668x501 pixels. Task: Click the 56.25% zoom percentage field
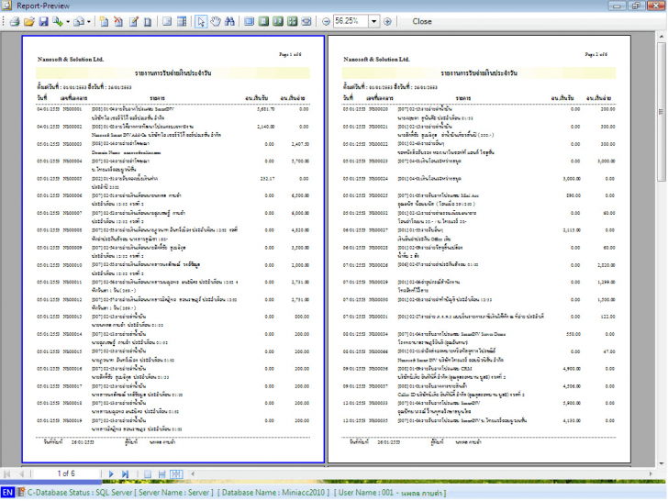(351, 21)
